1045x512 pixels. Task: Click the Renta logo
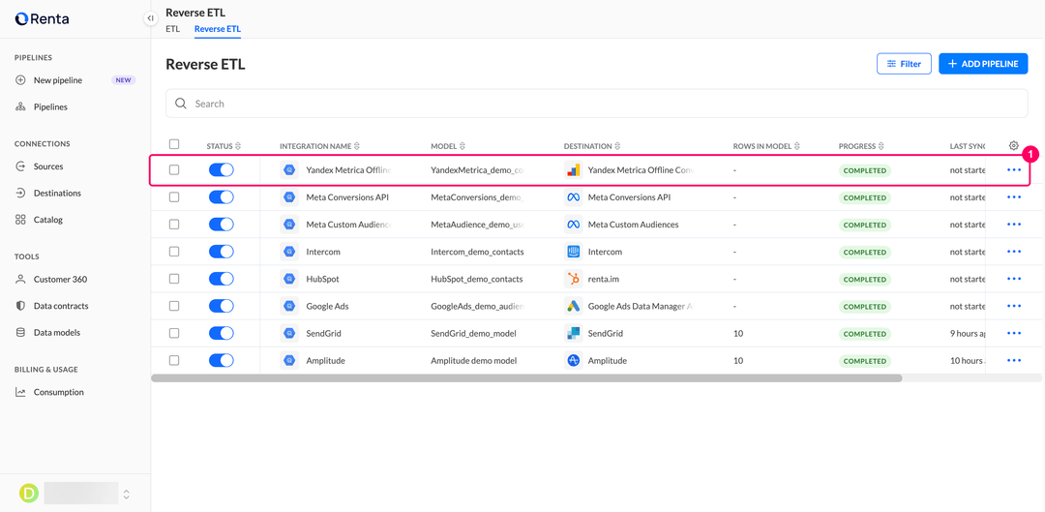[42, 18]
